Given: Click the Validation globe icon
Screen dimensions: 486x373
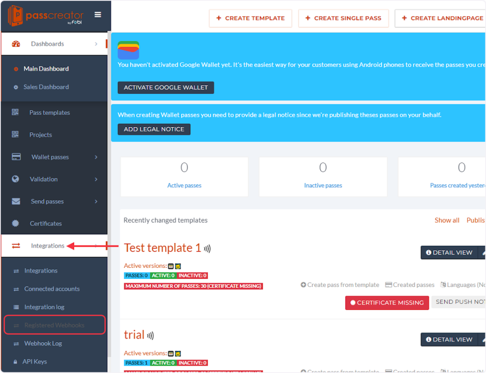Looking at the screenshot, I should (16, 179).
